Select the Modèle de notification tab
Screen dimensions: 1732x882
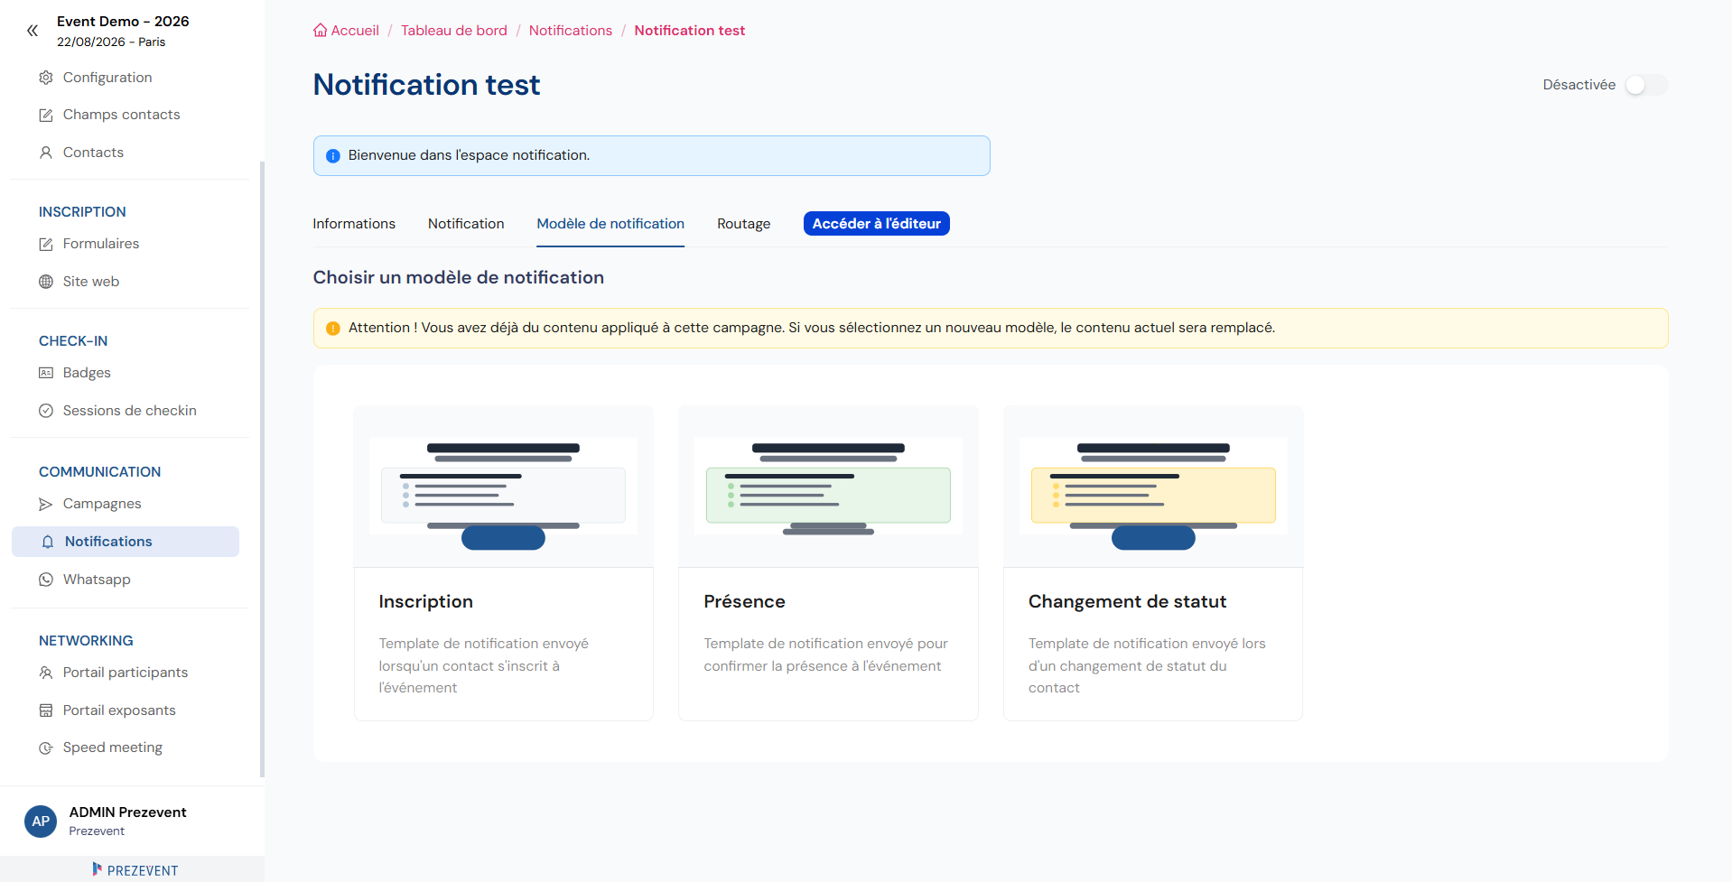pos(610,224)
